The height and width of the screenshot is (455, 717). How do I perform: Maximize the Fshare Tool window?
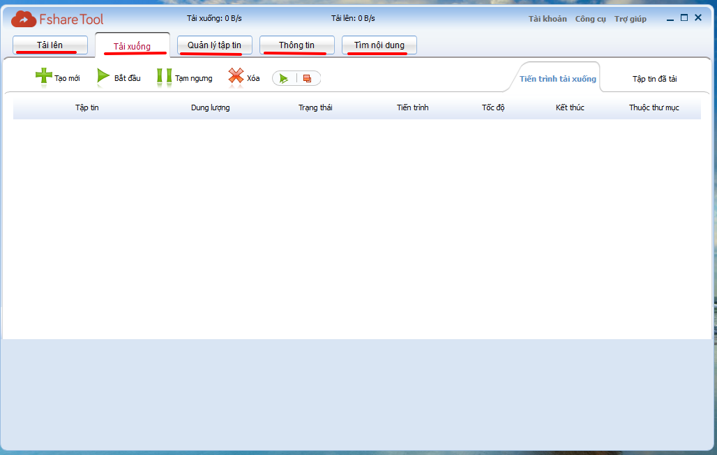coord(684,18)
